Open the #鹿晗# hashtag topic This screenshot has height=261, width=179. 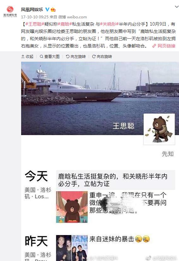pyautogui.click(x=65, y=24)
